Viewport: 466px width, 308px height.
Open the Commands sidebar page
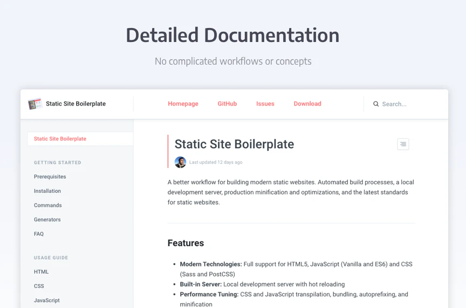click(x=48, y=205)
